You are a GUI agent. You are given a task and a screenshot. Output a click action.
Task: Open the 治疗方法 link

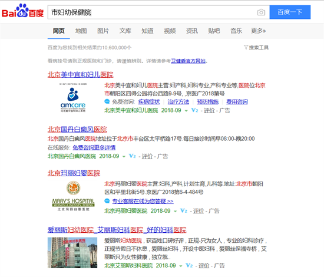tap(178, 102)
